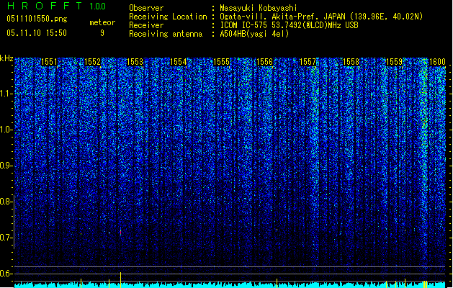
Task: Select observer name Masayuki Kobayashi
Action: coord(259,8)
